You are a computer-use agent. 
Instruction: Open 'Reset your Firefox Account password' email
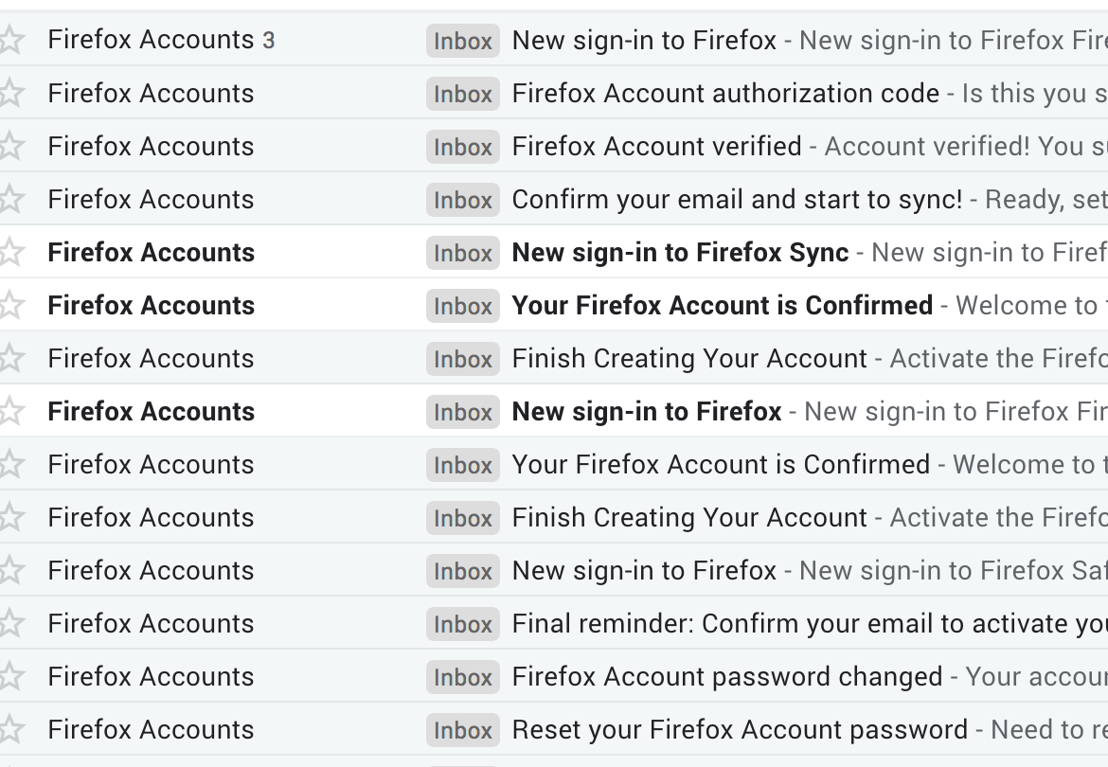click(740, 730)
